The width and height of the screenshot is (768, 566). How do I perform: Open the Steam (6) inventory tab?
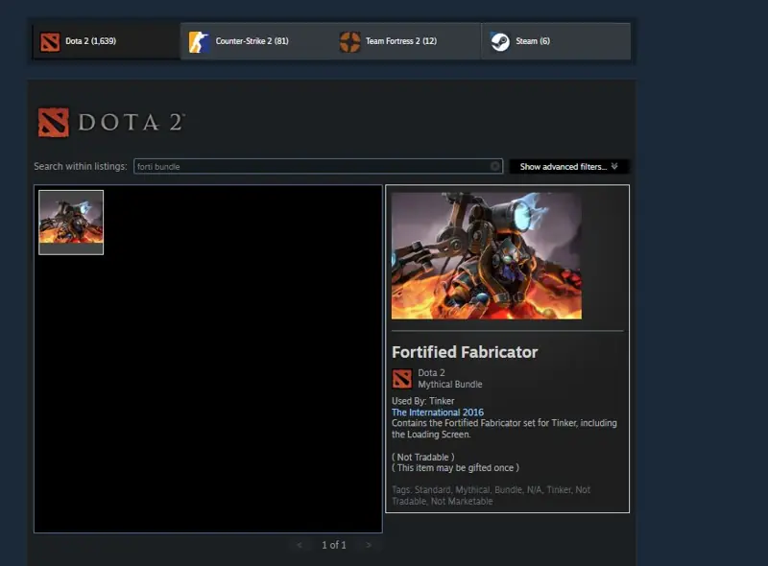point(556,41)
